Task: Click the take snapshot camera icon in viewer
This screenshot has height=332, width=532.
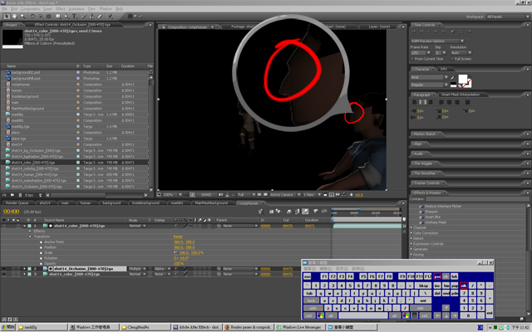Action: point(221,195)
